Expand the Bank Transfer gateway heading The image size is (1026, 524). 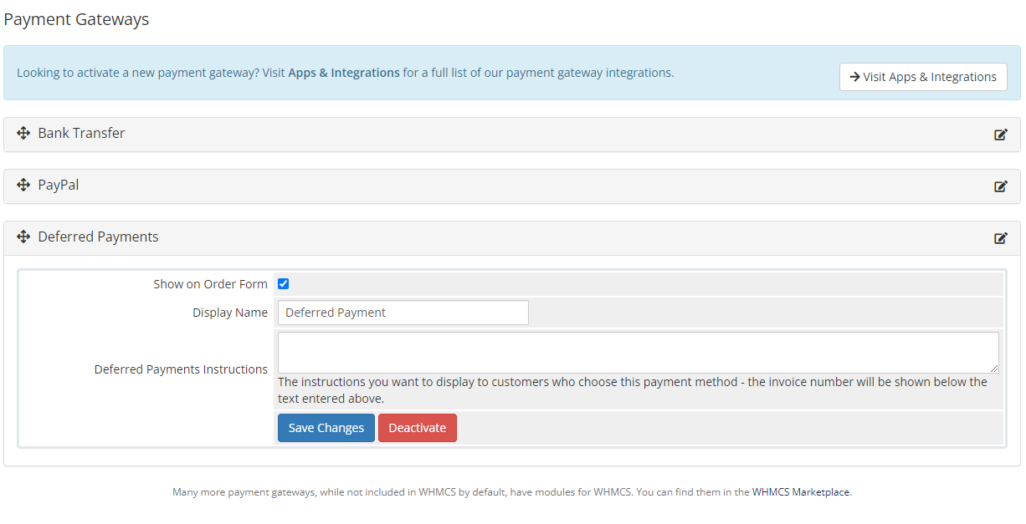81,134
